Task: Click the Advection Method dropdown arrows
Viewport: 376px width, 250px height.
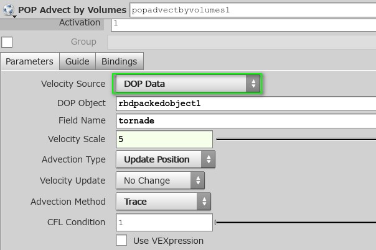Action: [x=204, y=202]
